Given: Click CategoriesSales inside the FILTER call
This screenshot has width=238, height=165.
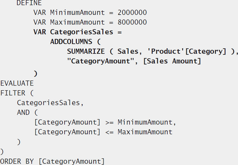Looking at the screenshot, I should point(48,103).
